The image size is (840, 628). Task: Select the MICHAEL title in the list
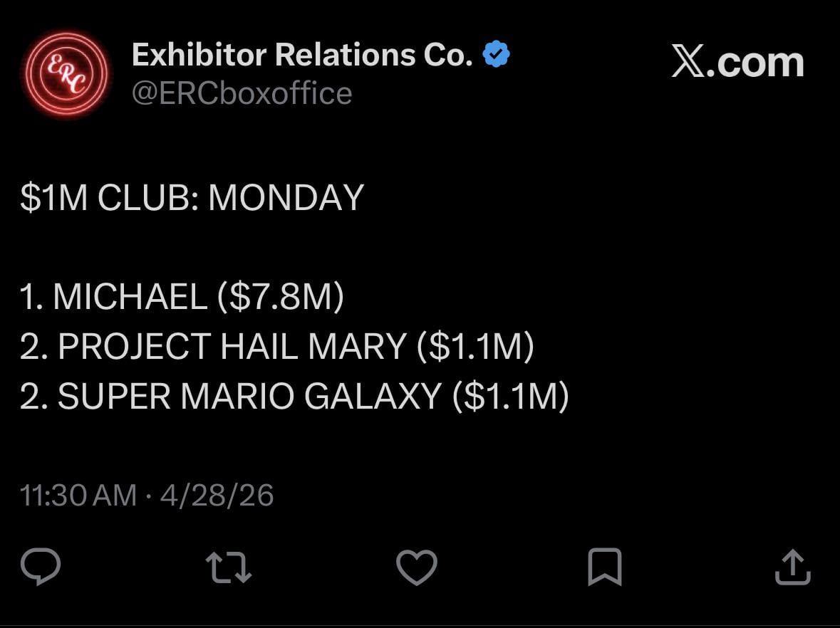pos(130,297)
